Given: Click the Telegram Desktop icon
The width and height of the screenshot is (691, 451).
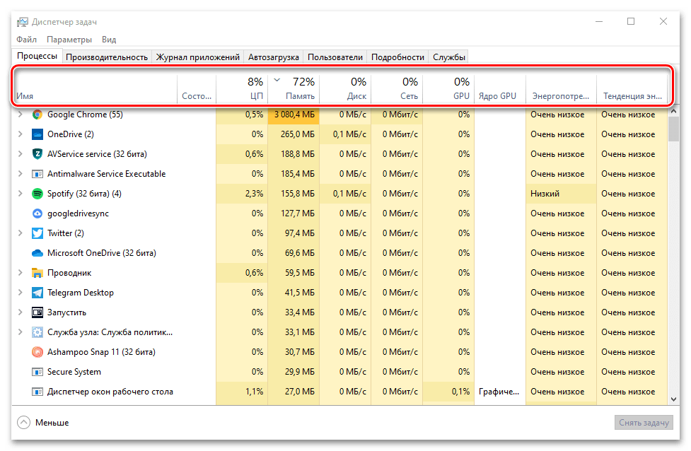Looking at the screenshot, I should click(37, 293).
